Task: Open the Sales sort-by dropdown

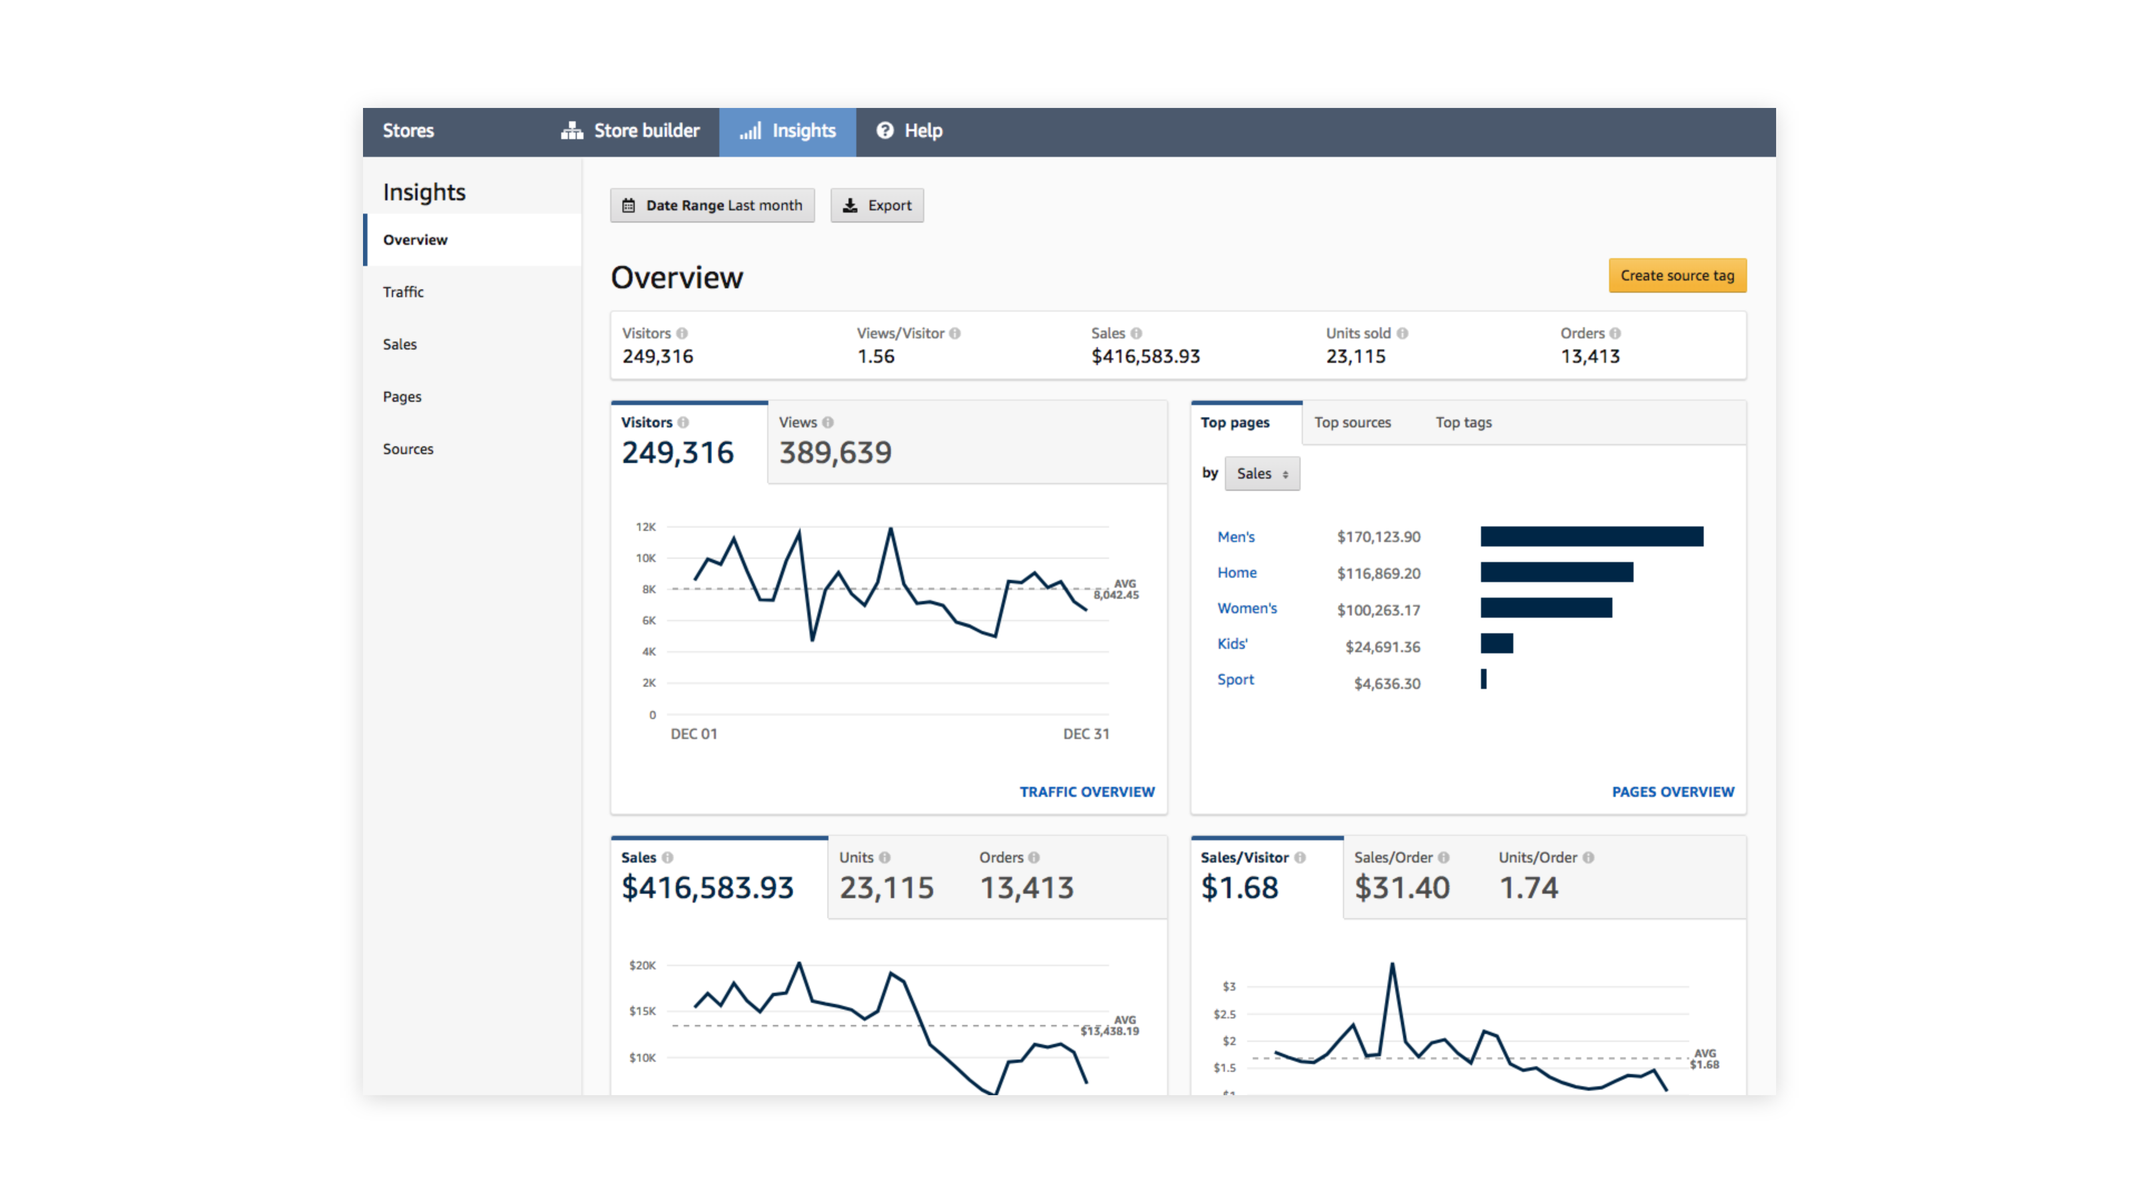Action: [x=1262, y=473]
